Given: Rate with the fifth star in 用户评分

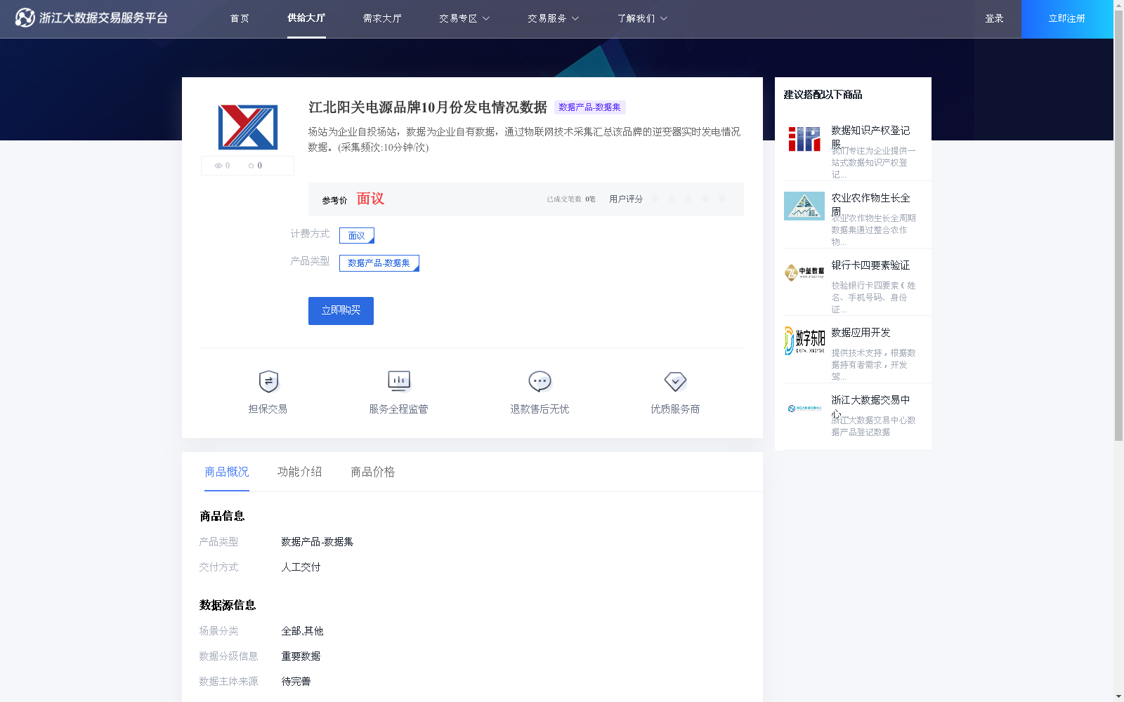Looking at the screenshot, I should (722, 199).
